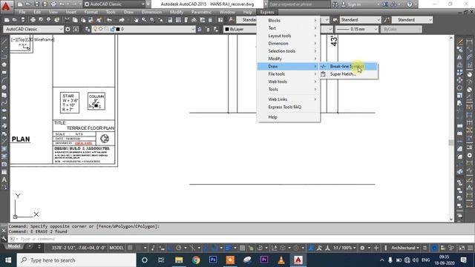Click the 'Type a command' input field
This screenshot has height=267, width=475.
point(230,239)
